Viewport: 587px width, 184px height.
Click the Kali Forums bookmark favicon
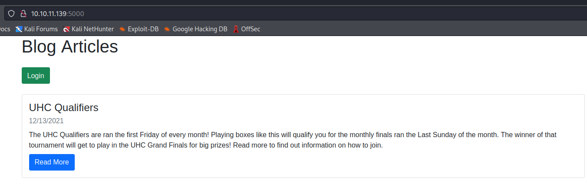[19, 29]
